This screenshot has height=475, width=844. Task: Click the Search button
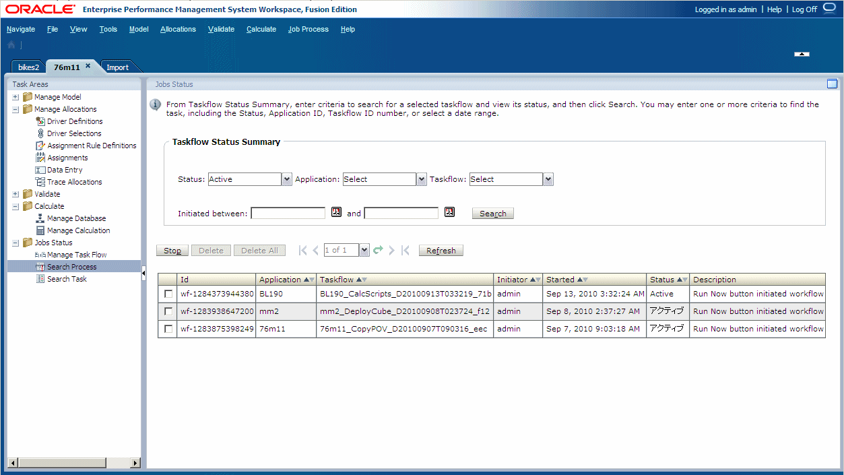click(492, 213)
